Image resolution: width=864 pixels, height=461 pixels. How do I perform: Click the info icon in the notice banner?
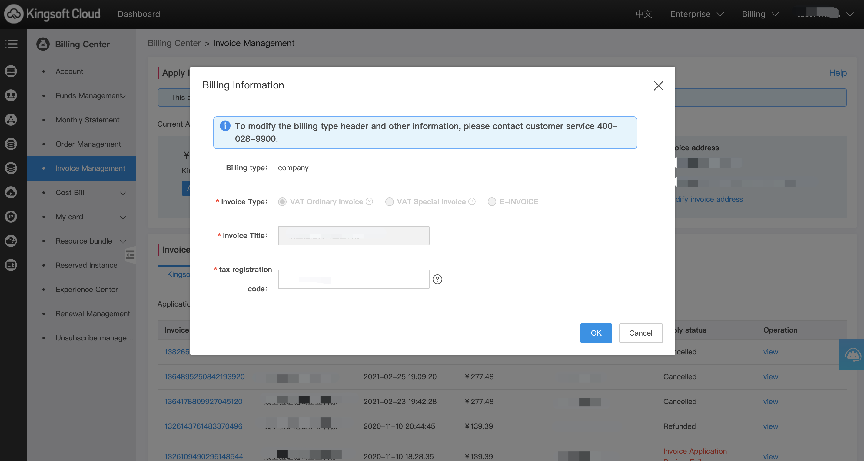[225, 126]
